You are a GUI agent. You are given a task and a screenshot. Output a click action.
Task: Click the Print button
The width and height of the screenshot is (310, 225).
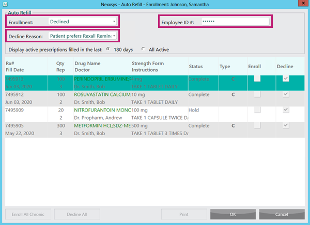183,214
